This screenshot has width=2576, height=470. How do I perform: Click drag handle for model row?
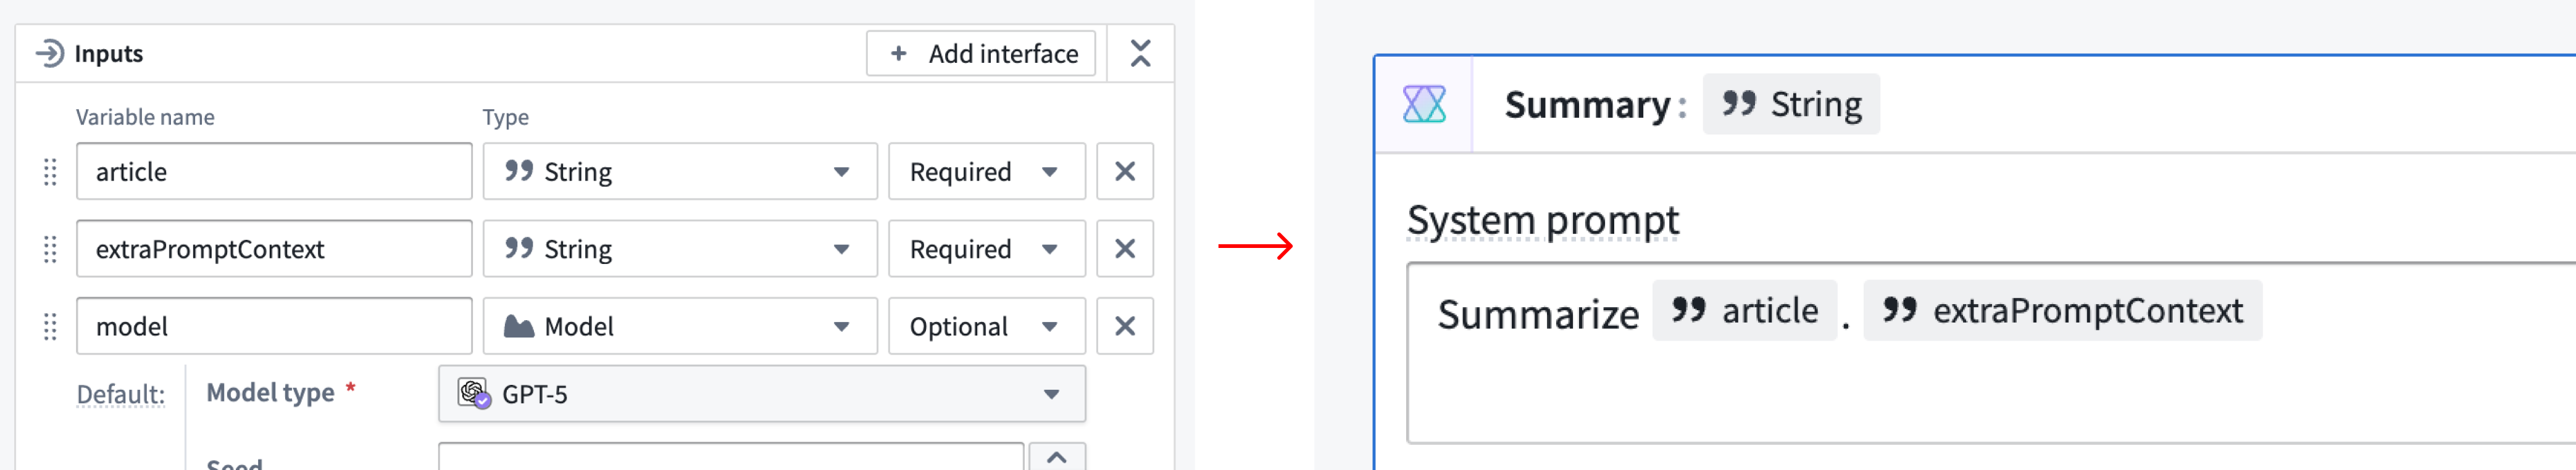50,326
